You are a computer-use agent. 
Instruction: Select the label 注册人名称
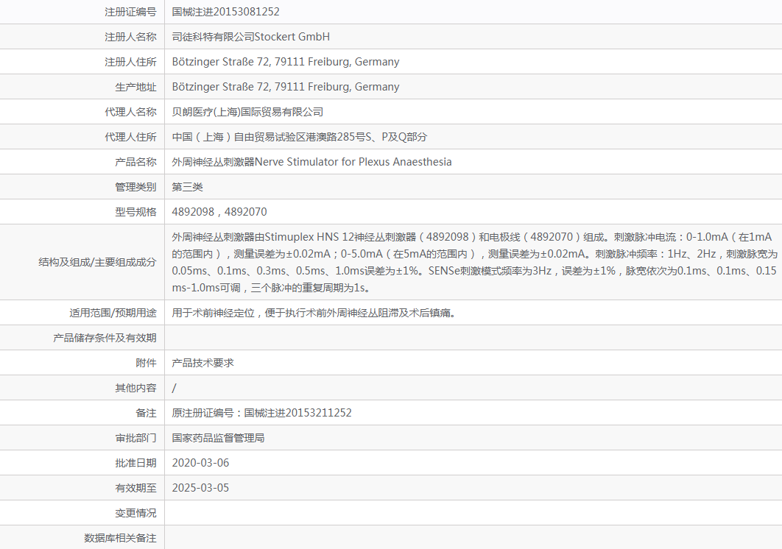pyautogui.click(x=130, y=36)
